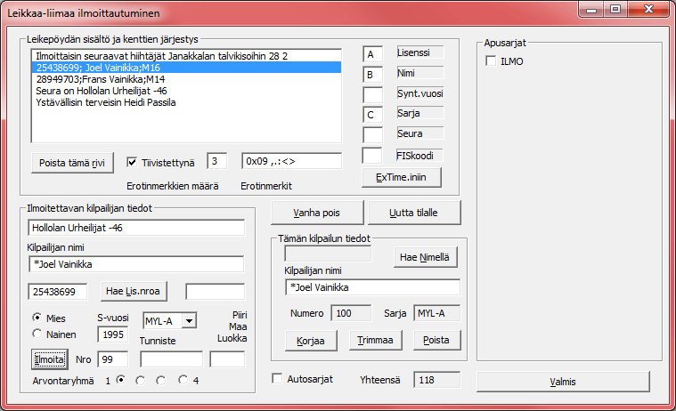Select the Nainen radio button
This screenshot has height=411, width=676.
click(x=37, y=334)
